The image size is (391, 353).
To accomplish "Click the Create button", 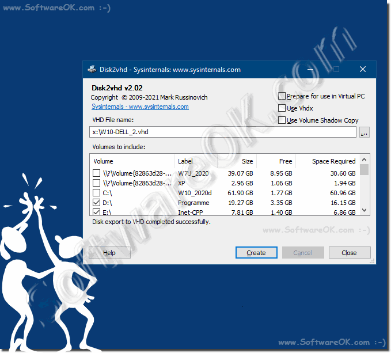I will pos(256,253).
